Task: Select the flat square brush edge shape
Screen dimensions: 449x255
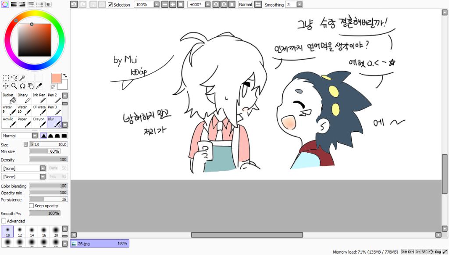Action: [x=64, y=136]
